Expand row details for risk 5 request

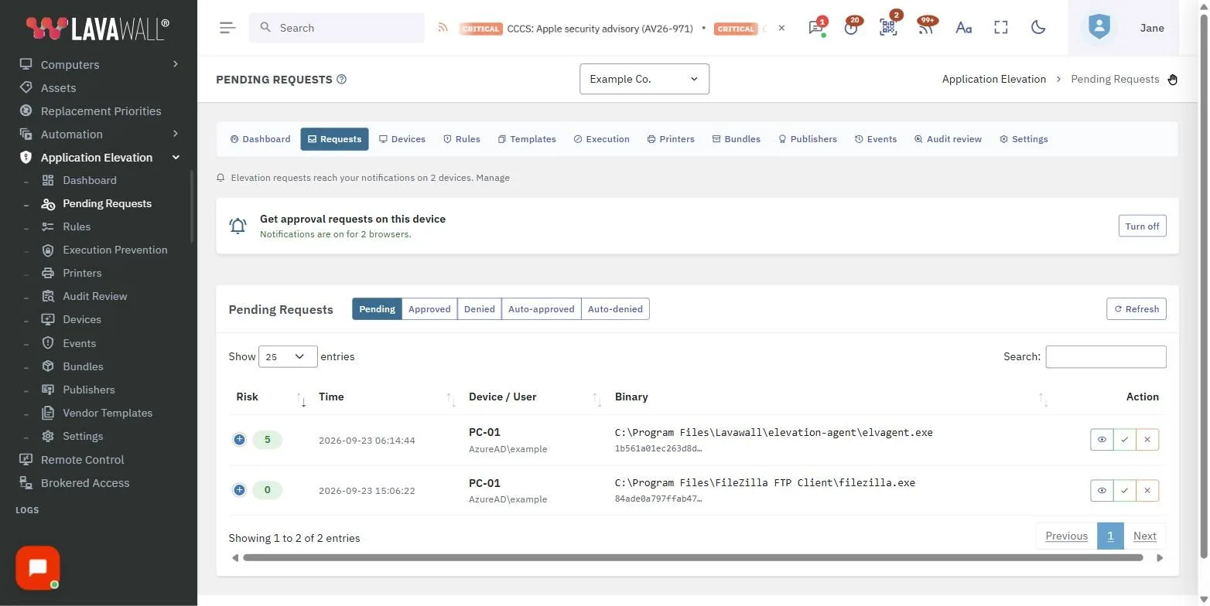pyautogui.click(x=239, y=440)
